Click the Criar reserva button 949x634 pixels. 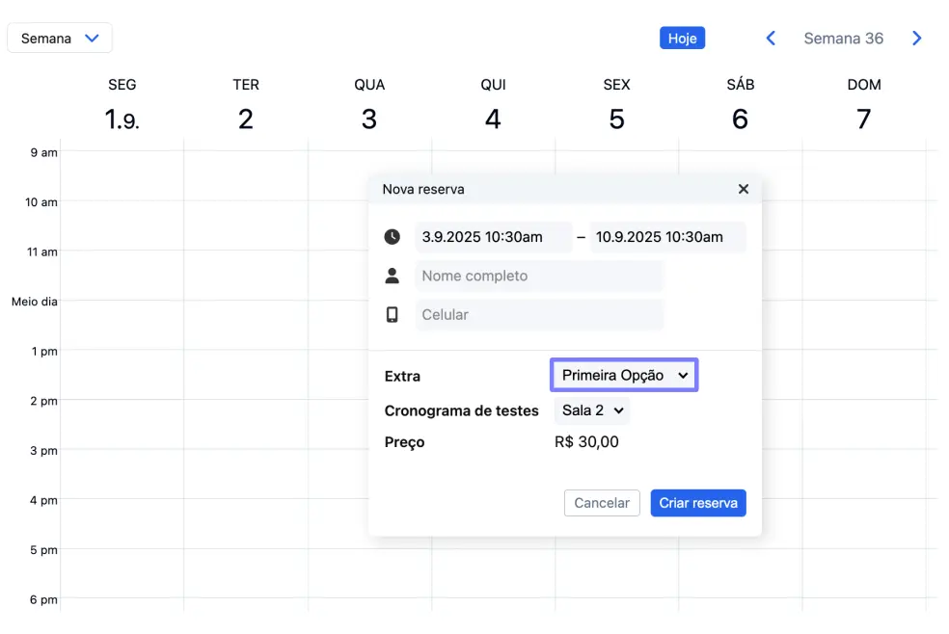(697, 503)
